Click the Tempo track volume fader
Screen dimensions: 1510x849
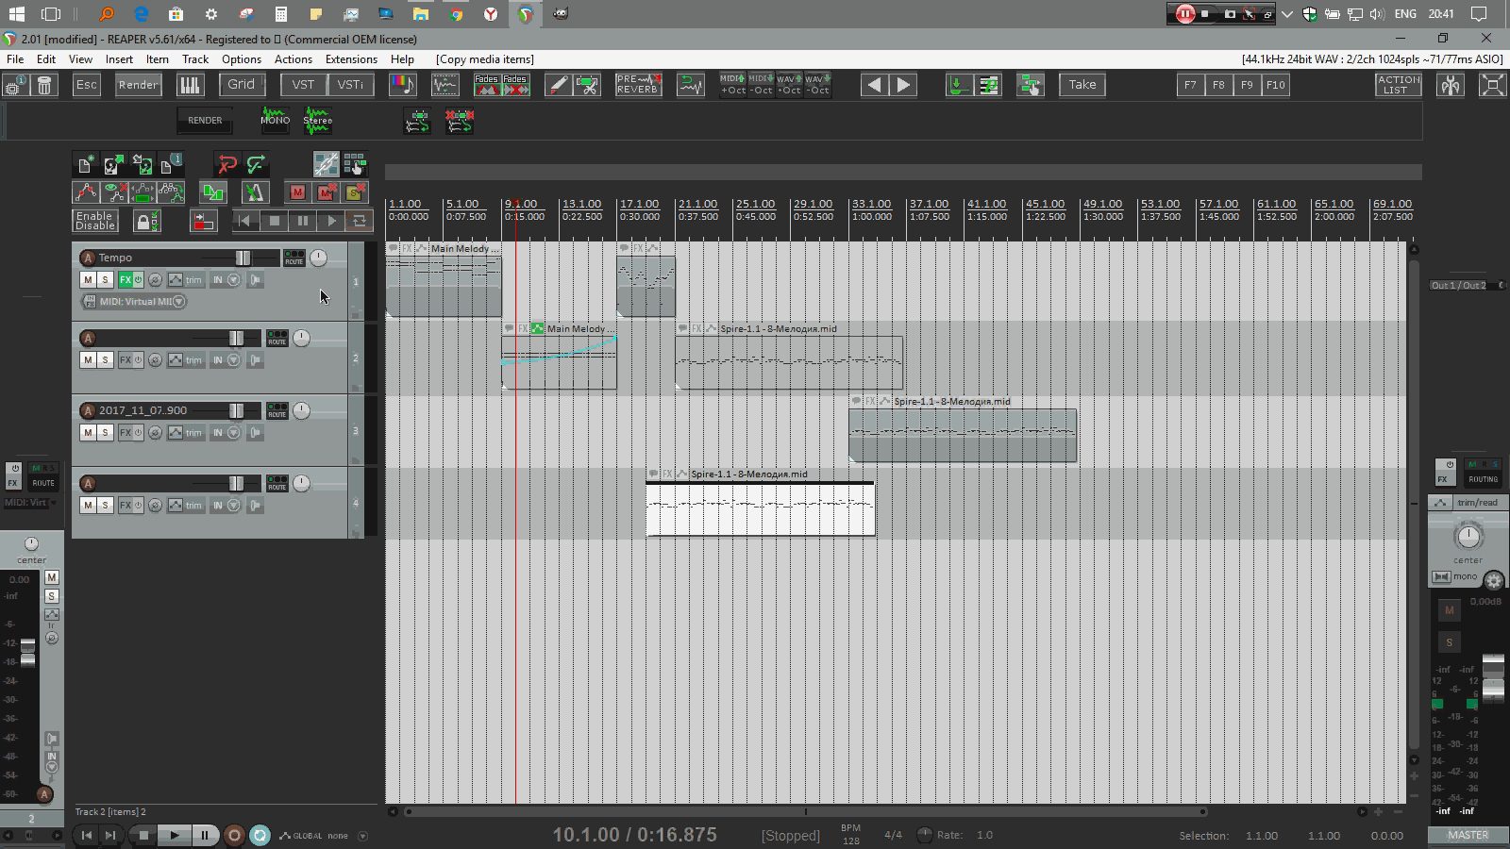point(243,258)
